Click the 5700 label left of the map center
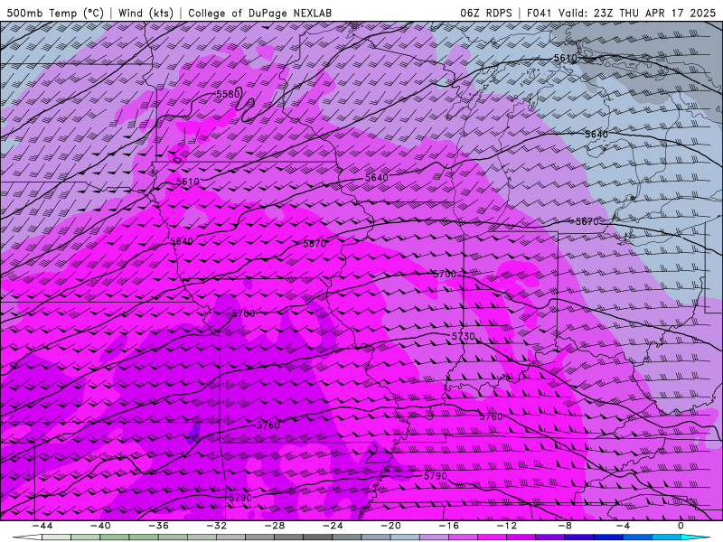 pos(243,313)
